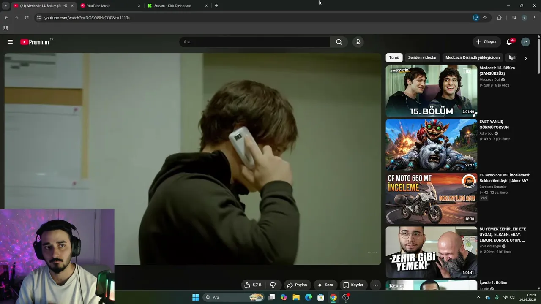Viewport: 541px width, 304px height.
Task: Go back to the previous page
Action: click(x=6, y=18)
